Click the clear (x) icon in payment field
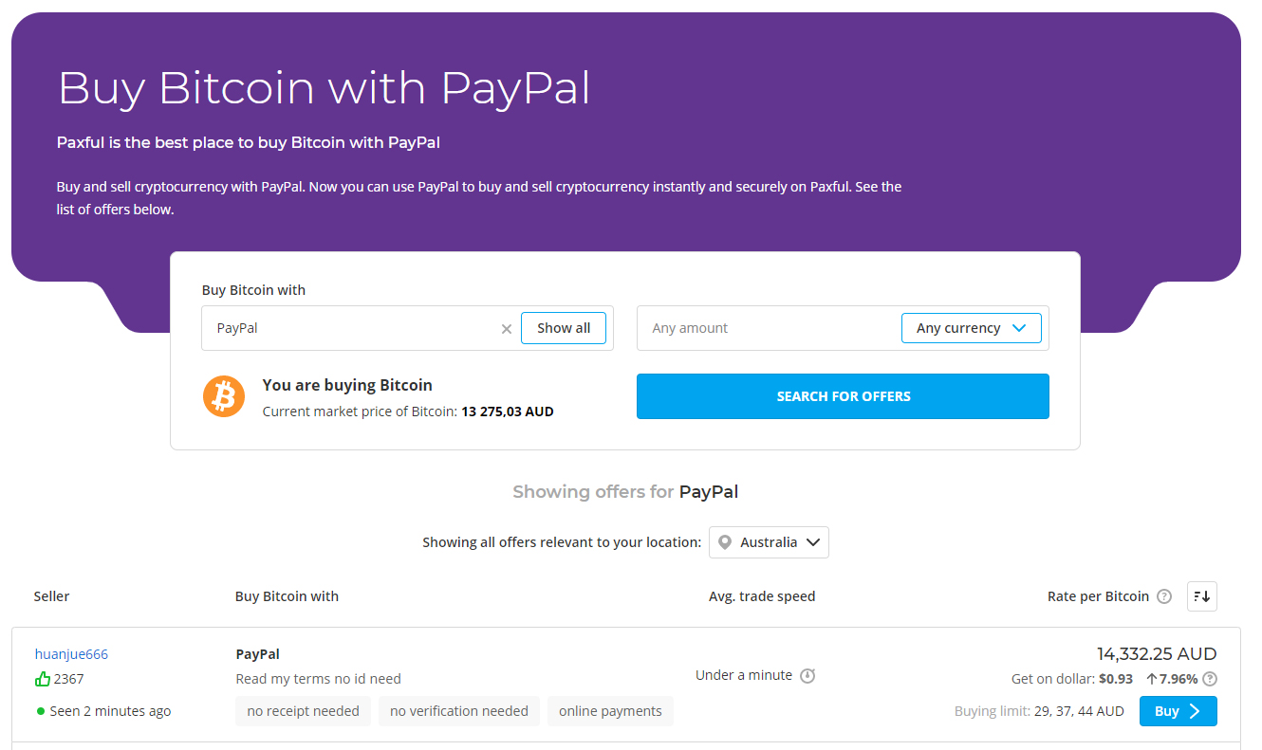This screenshot has height=750, width=1262. click(507, 328)
